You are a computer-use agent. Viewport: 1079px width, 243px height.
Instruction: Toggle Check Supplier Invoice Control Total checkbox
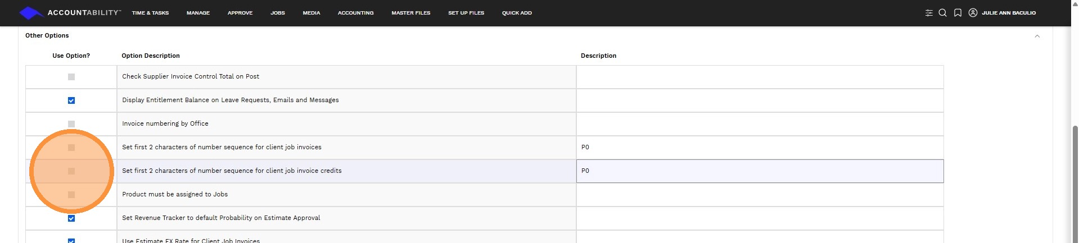tap(71, 77)
